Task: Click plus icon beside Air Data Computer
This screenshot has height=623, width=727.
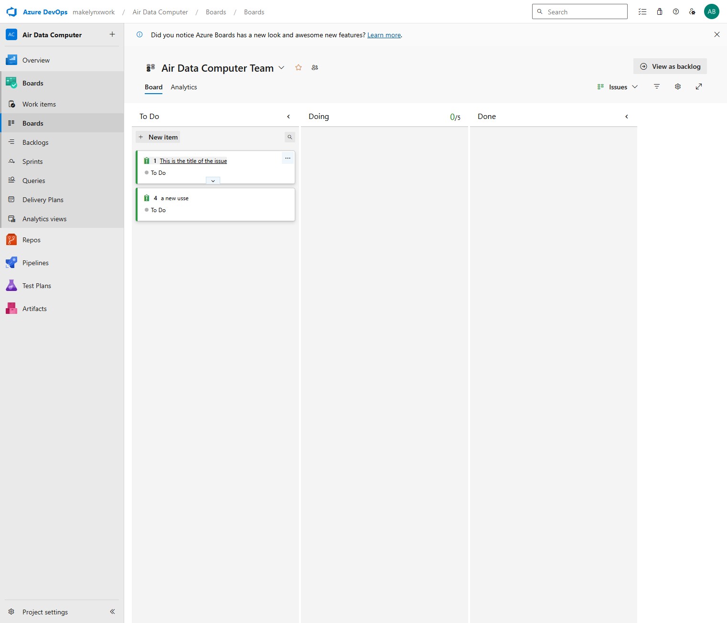Action: tap(112, 34)
